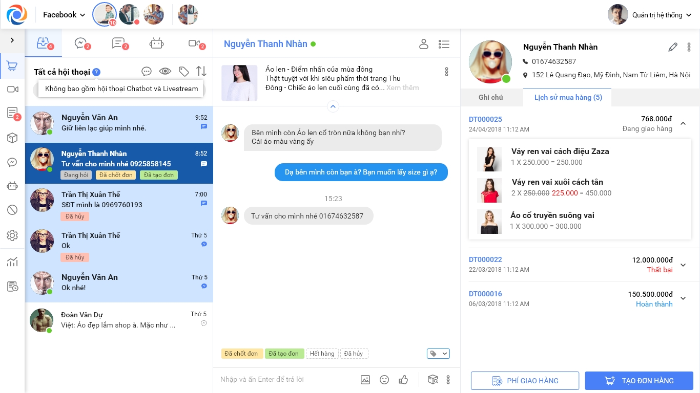
Task: Open more options next to the customer edit pencil
Action: (x=689, y=47)
